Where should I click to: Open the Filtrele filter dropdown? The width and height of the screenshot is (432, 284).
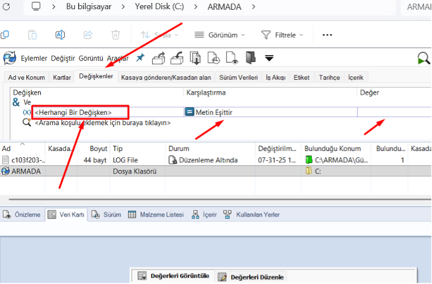point(282,35)
